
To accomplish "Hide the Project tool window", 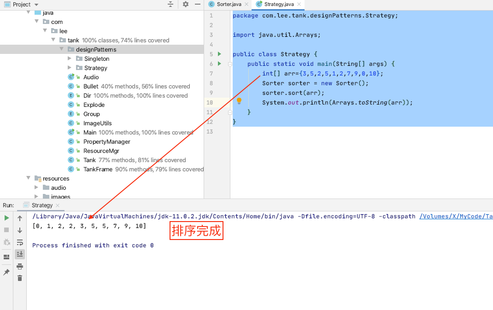I will (198, 4).
